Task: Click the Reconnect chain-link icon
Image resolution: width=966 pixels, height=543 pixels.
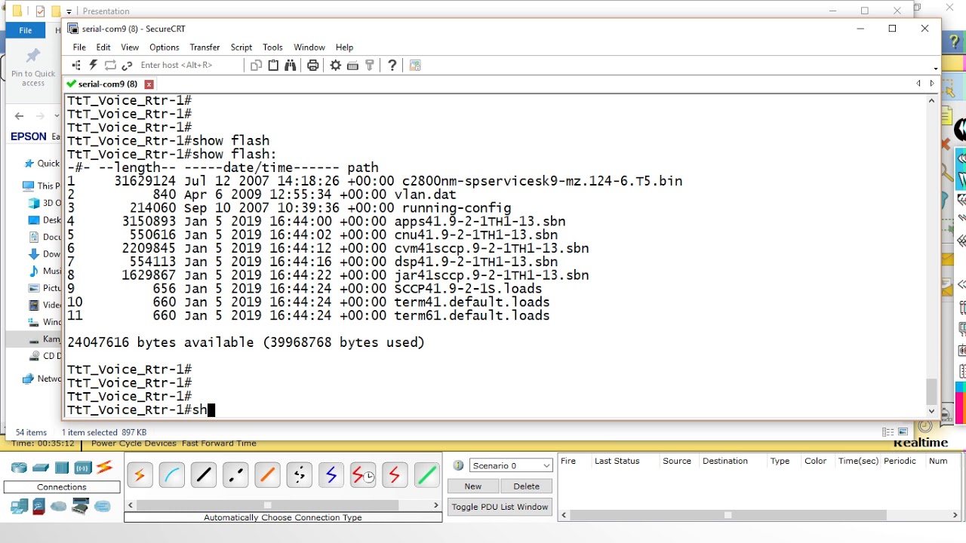Action: [x=127, y=66]
